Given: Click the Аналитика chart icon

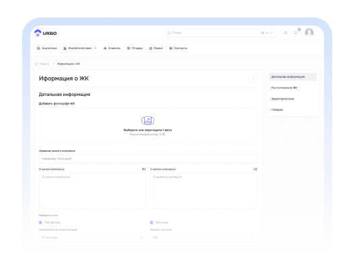Looking at the screenshot, I should [x=38, y=48].
